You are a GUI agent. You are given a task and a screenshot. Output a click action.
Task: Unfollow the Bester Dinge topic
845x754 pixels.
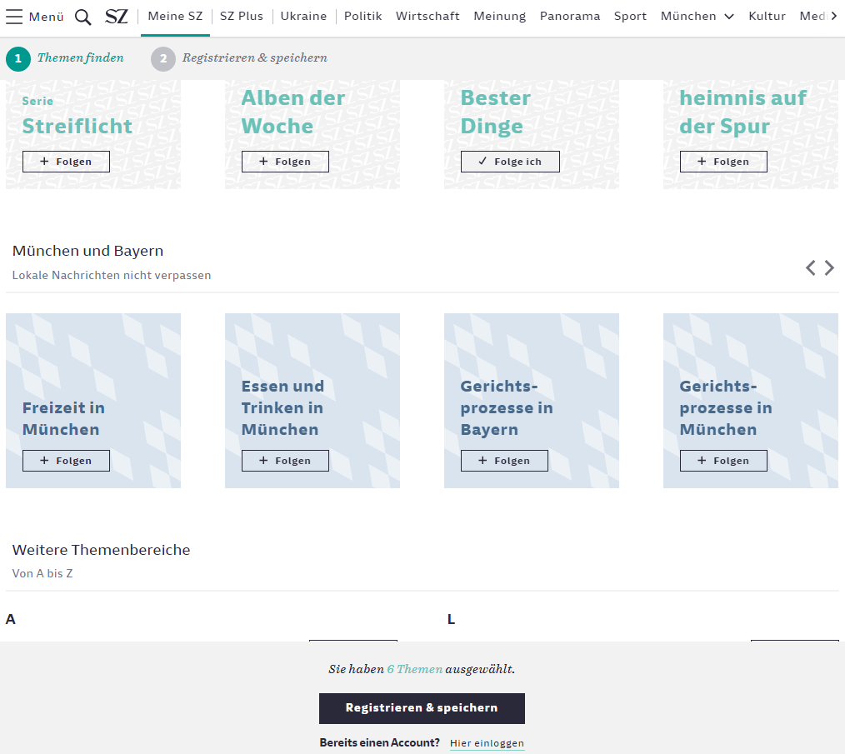510,162
